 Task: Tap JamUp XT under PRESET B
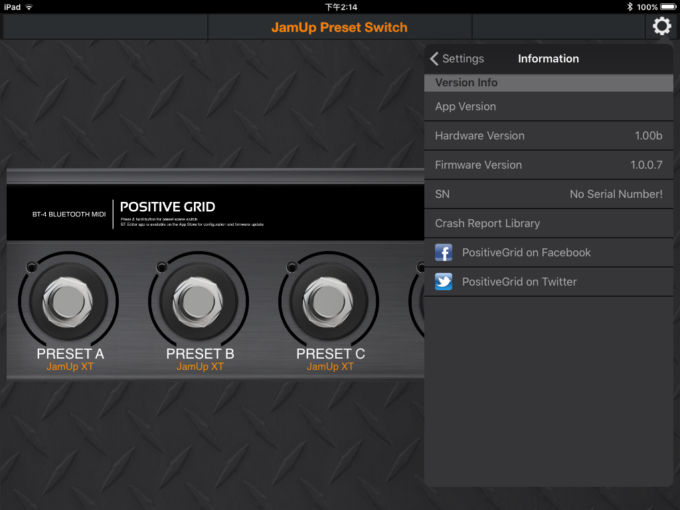tap(200, 367)
